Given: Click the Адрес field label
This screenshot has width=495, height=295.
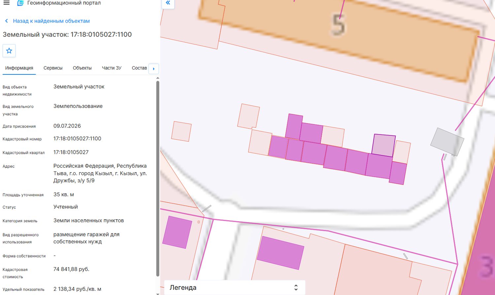Looking at the screenshot, I should click(9, 167).
